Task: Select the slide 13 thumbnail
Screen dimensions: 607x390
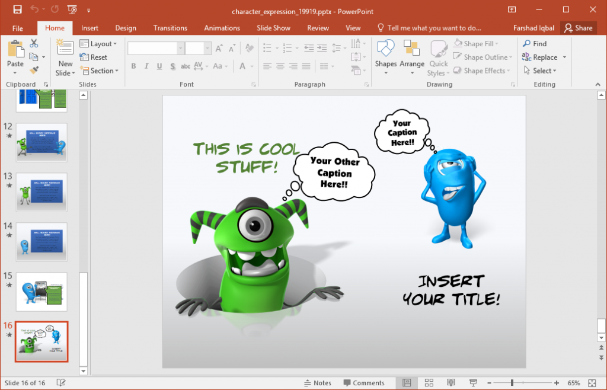Action: 41,191
